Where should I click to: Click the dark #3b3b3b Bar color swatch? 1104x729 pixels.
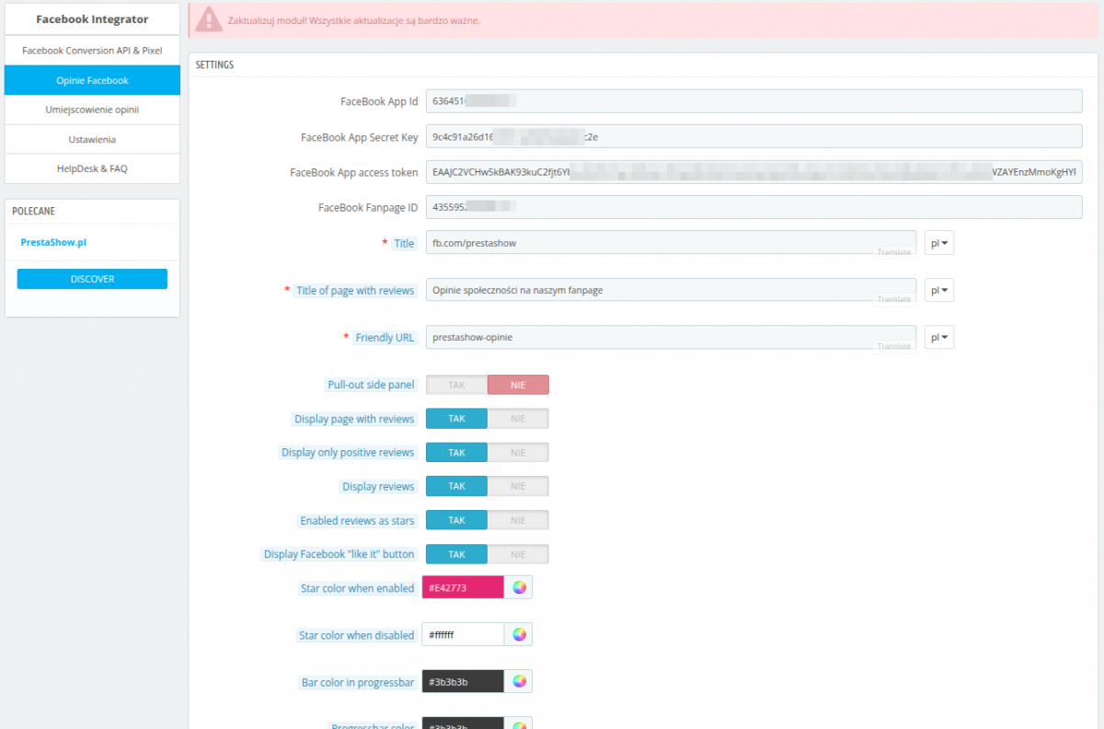tap(463, 681)
